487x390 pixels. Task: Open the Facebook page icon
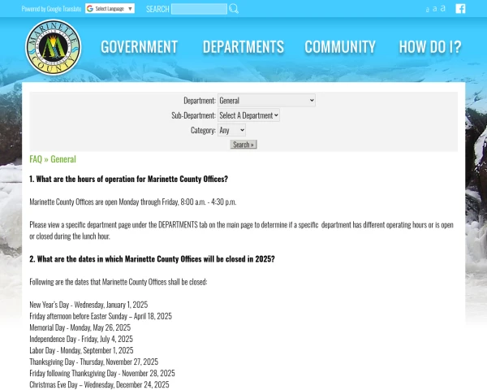460,9
